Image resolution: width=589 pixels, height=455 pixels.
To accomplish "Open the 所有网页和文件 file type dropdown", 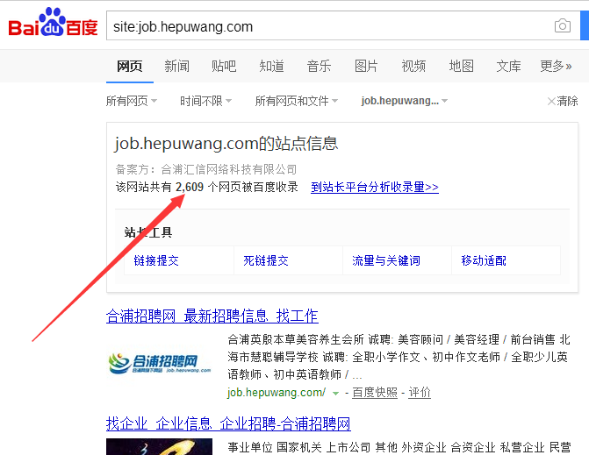I will coord(297,101).
